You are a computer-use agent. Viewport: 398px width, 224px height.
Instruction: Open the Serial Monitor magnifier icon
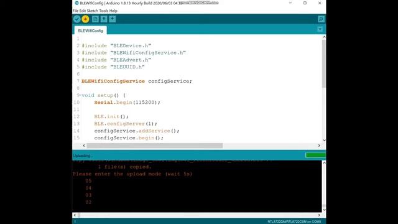321,19
